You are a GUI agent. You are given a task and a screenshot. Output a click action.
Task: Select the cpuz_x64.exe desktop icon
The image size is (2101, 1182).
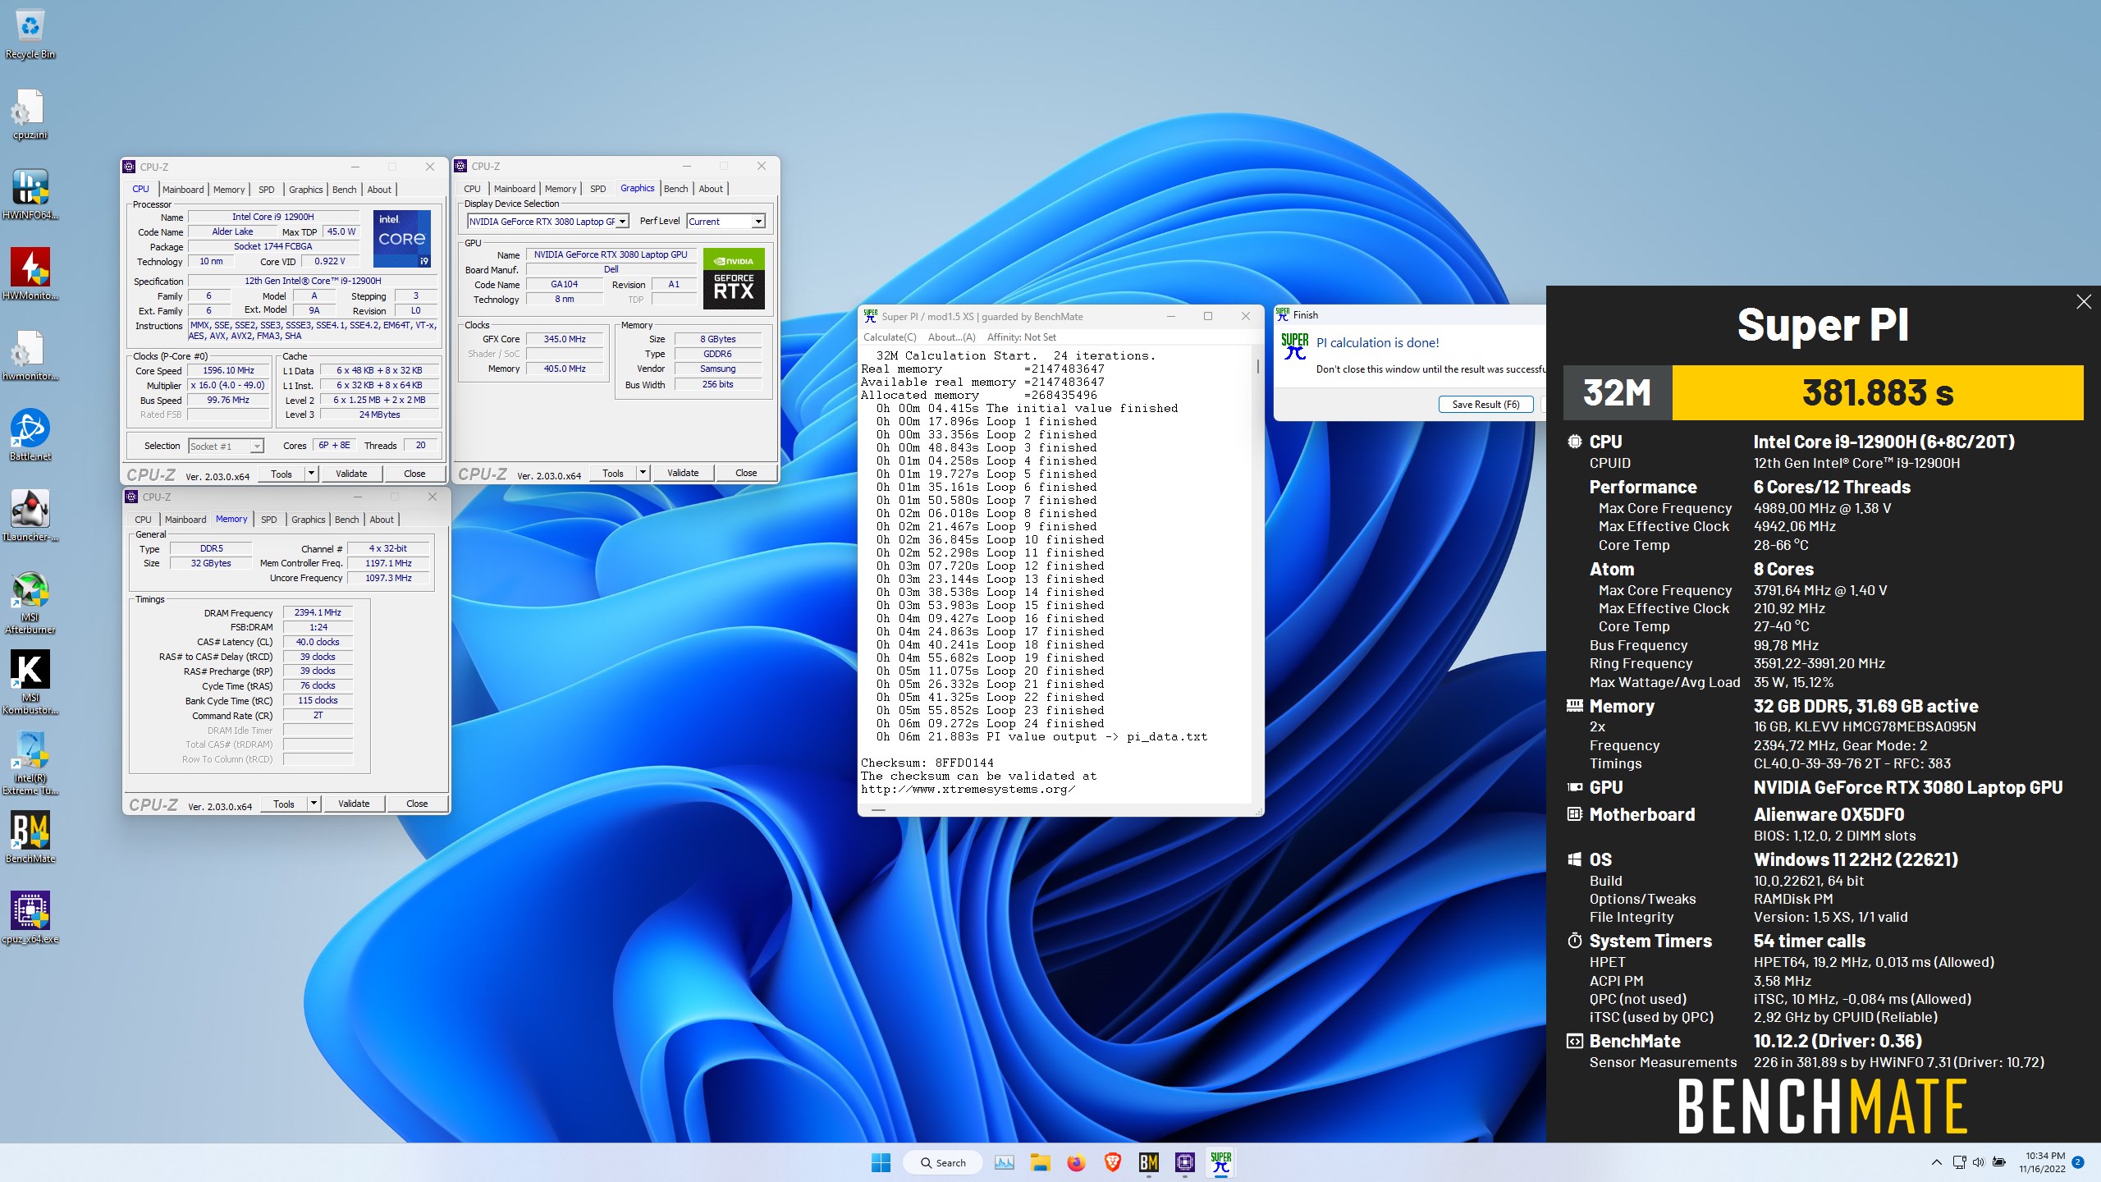coord(30,918)
